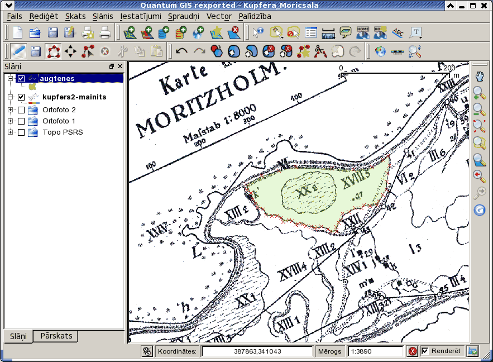
Task: Select the kupfers2-mainits layer name
Action: point(74,97)
